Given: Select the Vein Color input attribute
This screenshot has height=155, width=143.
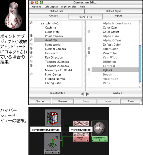Looking at the screenshot, I should (x=110, y=53).
